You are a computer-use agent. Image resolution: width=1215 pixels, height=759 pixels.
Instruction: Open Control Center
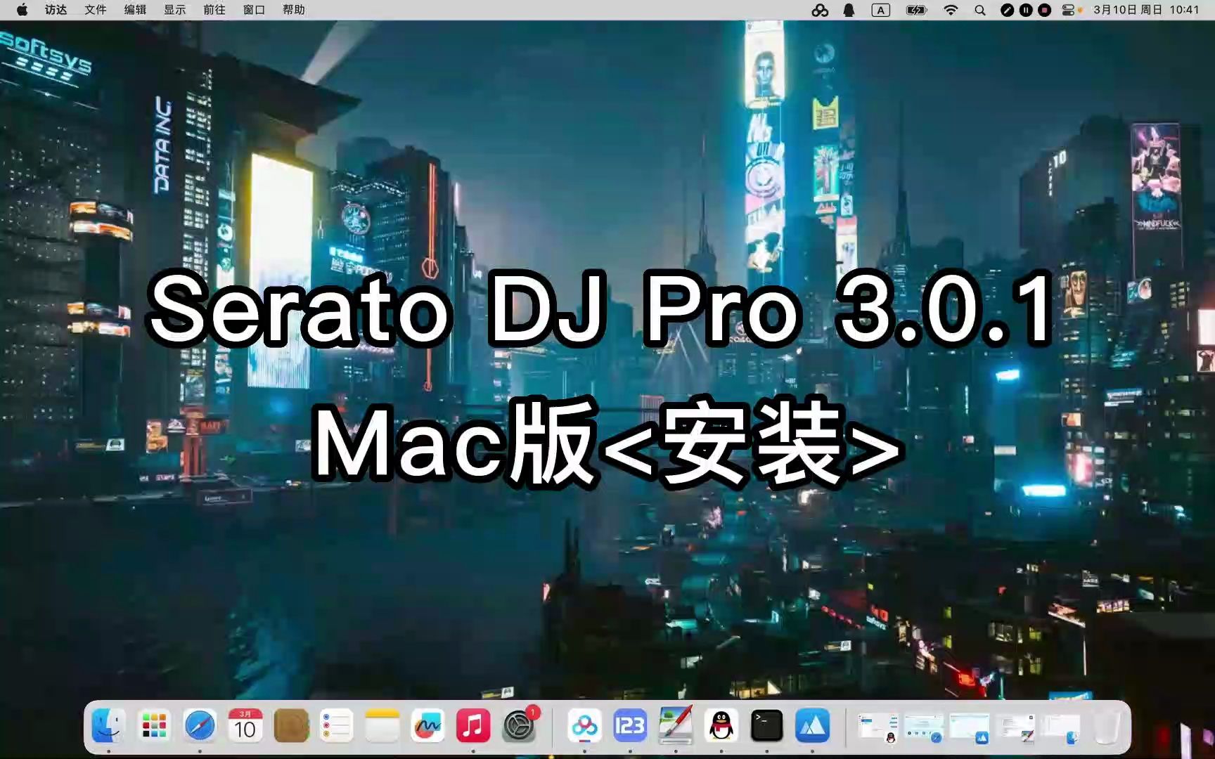[1069, 10]
